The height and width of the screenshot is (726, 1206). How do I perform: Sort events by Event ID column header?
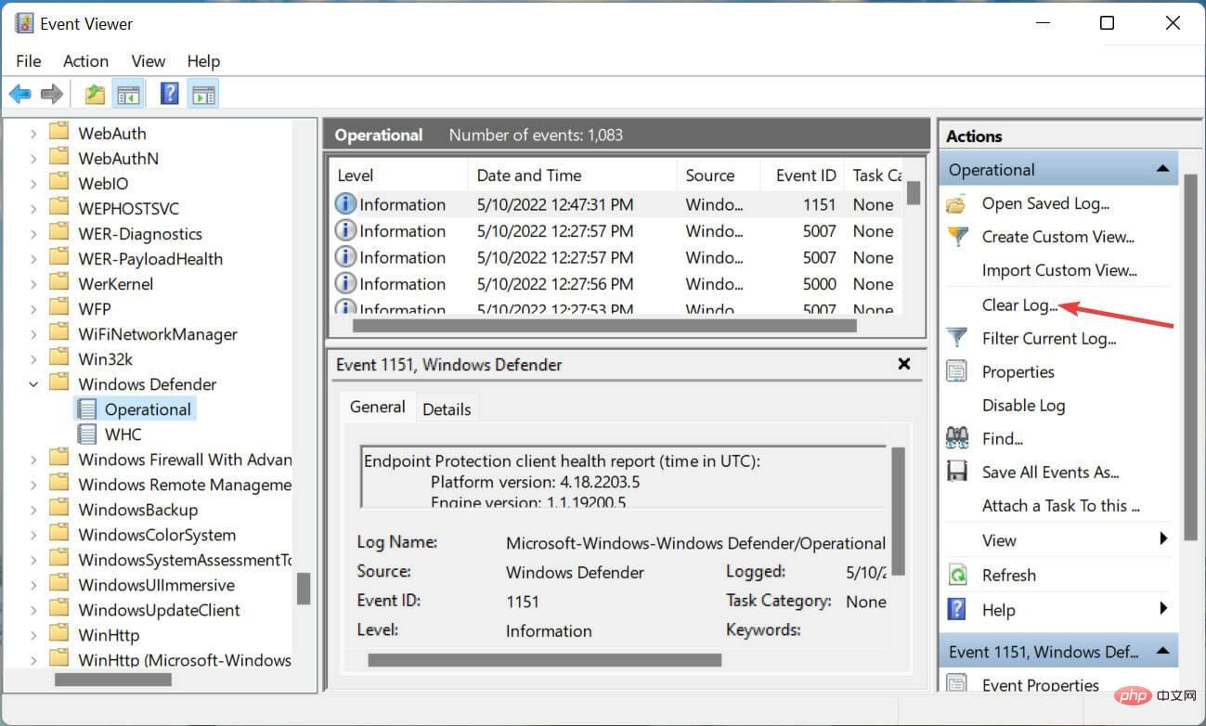tap(803, 175)
